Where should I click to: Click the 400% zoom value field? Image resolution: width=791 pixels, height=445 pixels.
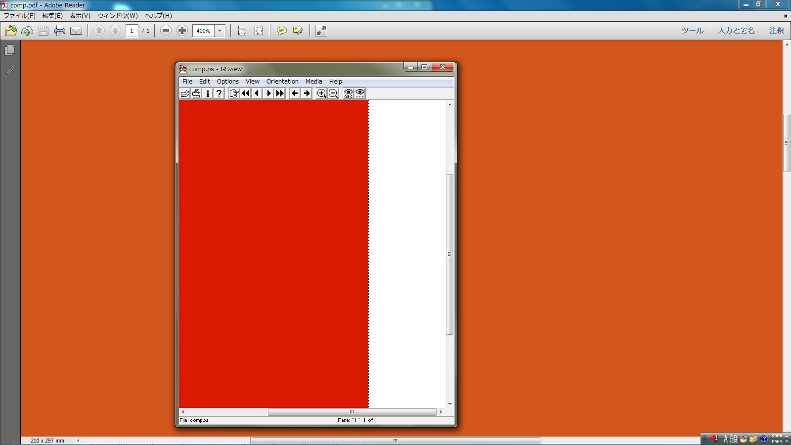tap(203, 31)
